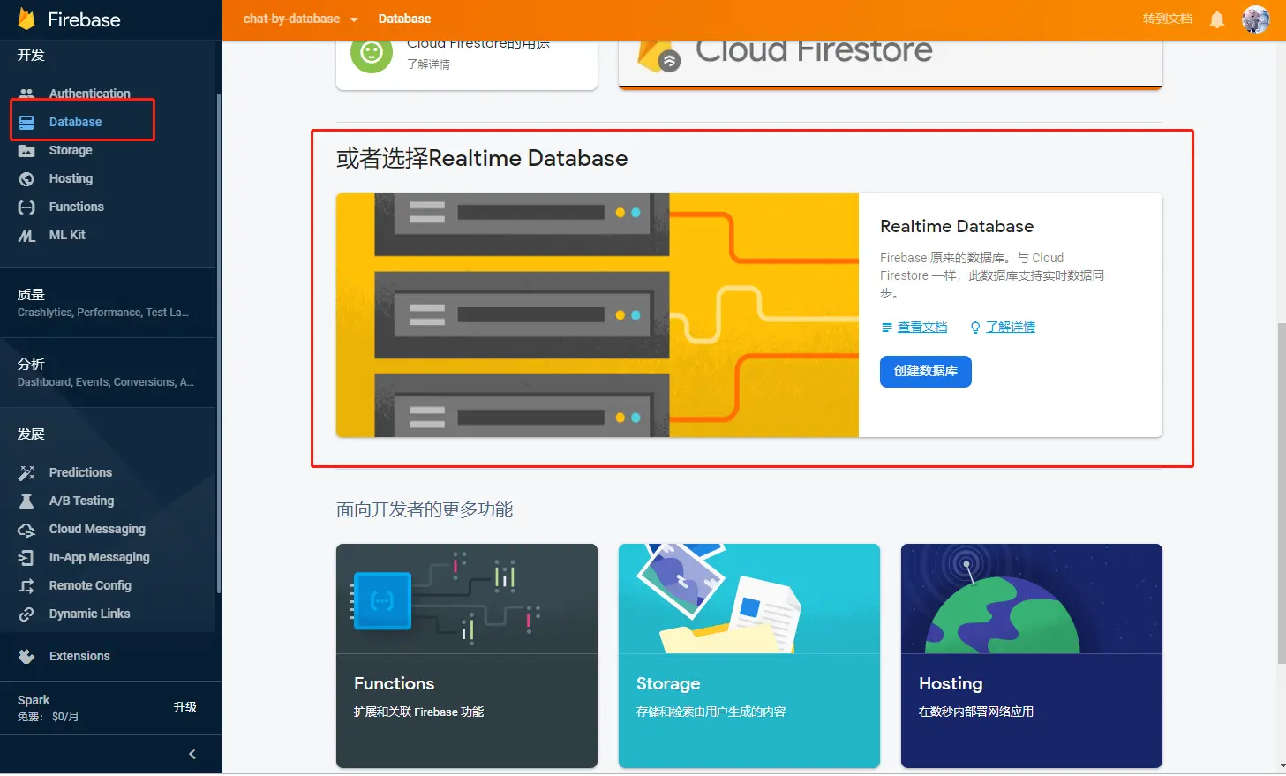Click the Firebase flame logo
Viewport: 1286px width, 776px height.
click(x=26, y=19)
